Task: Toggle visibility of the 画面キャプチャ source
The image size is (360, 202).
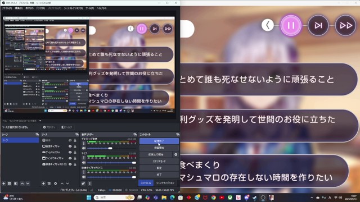Action: click(x=70, y=146)
